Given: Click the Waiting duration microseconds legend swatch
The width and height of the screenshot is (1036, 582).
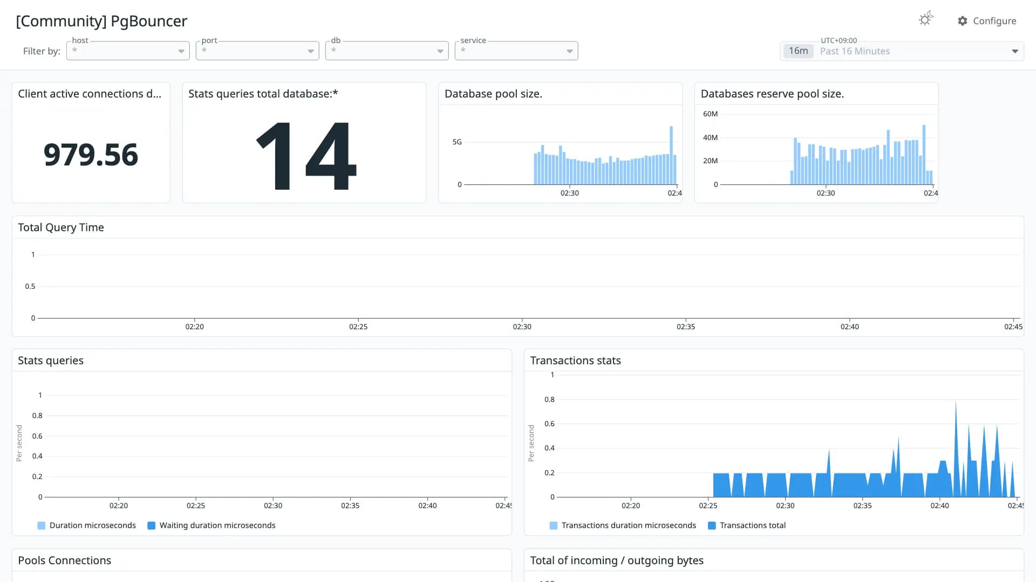Looking at the screenshot, I should [152, 525].
